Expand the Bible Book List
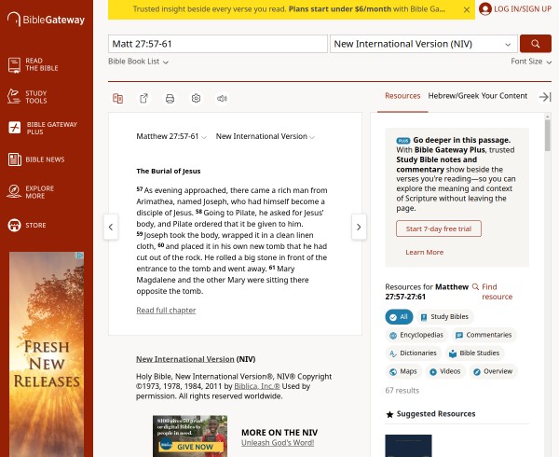Viewport: 559px width, 457px height. [x=138, y=62]
